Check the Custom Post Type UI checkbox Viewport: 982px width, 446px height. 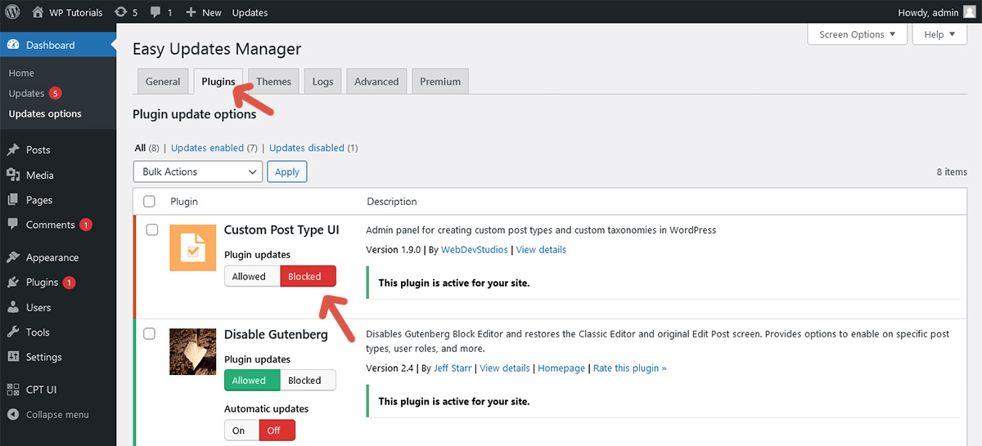click(152, 230)
